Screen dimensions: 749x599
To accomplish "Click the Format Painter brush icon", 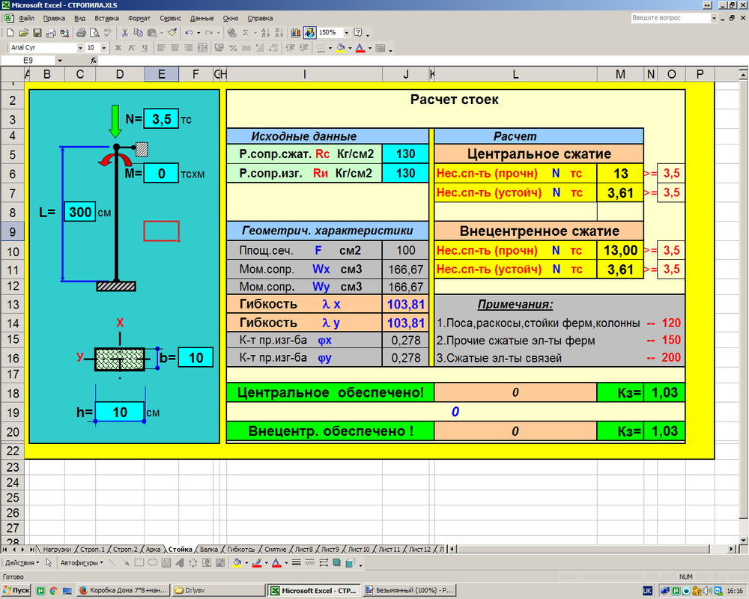I will tap(172, 33).
